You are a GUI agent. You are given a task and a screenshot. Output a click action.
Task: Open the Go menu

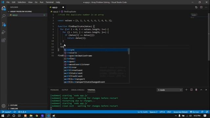[x=36, y=2]
